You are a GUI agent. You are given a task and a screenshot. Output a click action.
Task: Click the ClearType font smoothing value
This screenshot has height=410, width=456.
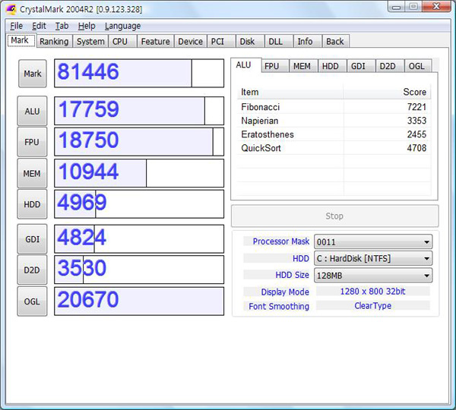[x=373, y=306]
